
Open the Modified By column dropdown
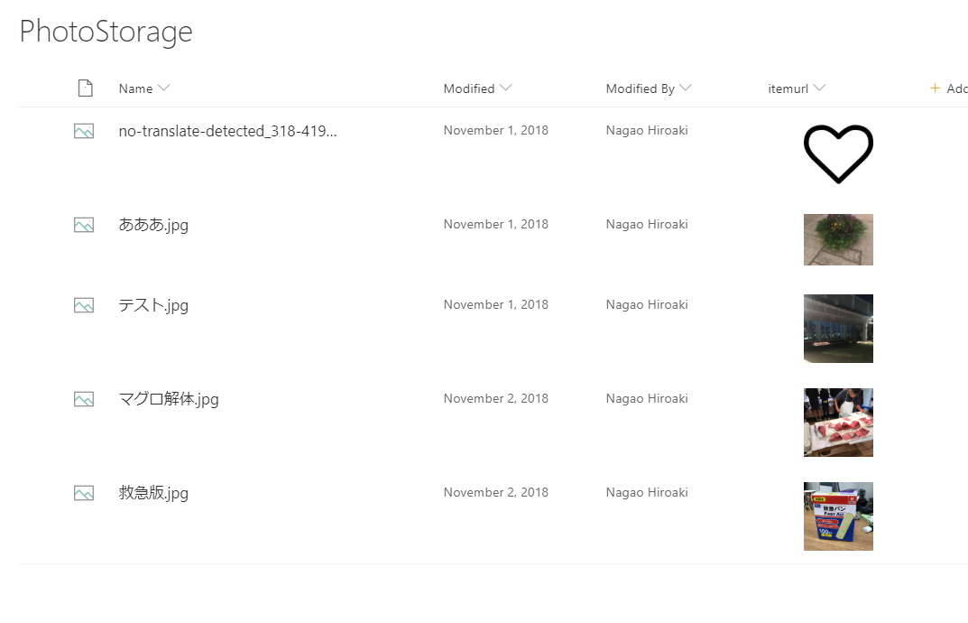[686, 88]
